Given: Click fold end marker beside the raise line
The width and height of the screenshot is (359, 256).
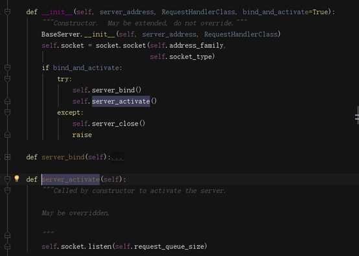Looking at the screenshot, I should 7,135.
